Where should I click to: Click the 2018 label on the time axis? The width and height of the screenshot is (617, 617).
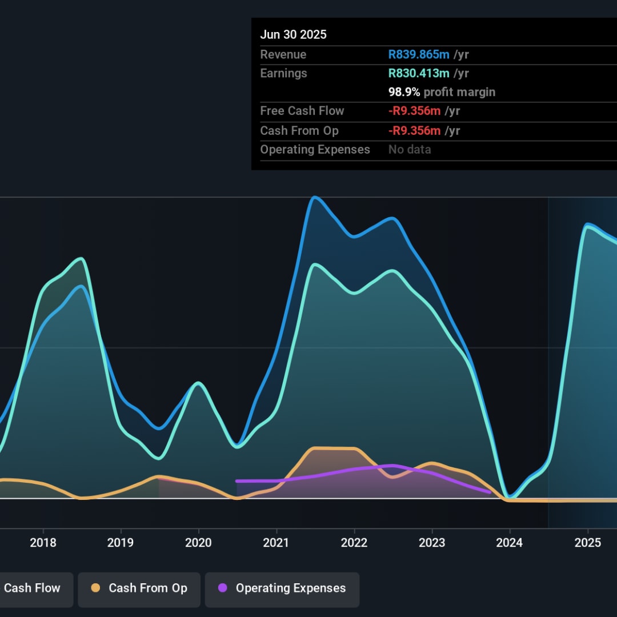(x=43, y=543)
